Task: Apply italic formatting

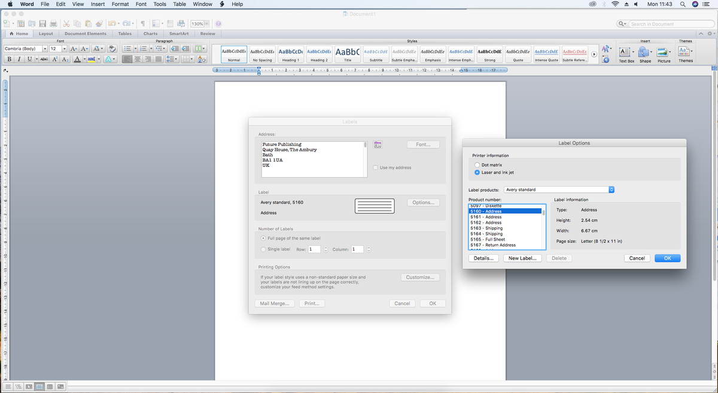Action: [19, 59]
